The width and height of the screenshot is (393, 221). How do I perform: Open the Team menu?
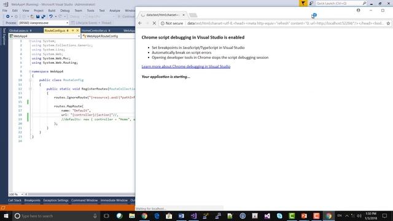click(x=78, y=10)
